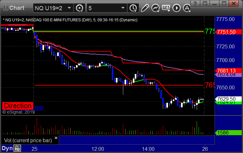The width and height of the screenshot is (243, 153).
Task: Expand the NQ U19=2 symbol dropdown
Action: pyautogui.click(x=69, y=8)
